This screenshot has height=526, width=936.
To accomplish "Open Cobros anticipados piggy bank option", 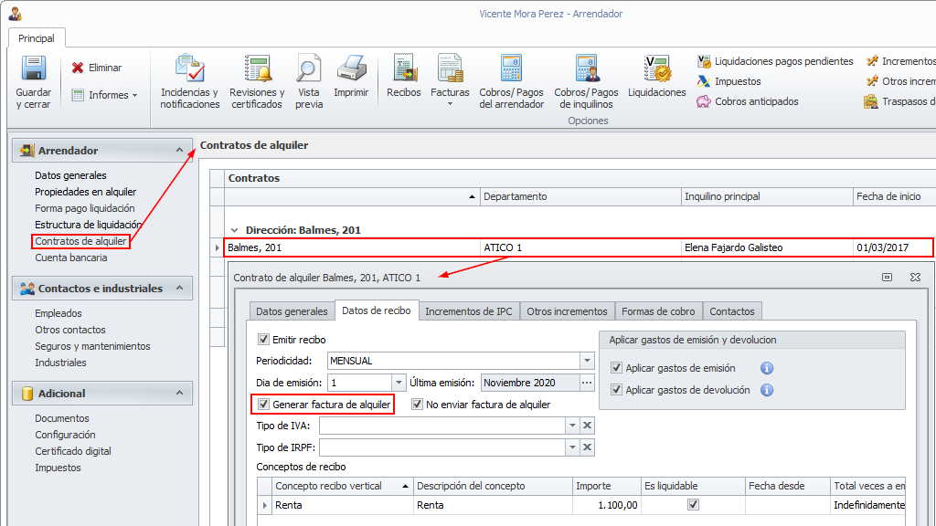I will point(748,101).
